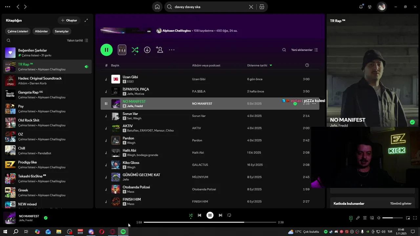The image size is (420, 236).
Task: Pause playback in the bottom player
Action: click(x=210, y=215)
